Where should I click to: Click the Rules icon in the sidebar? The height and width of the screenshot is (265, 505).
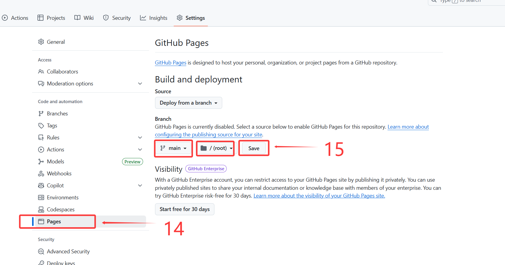(41, 138)
